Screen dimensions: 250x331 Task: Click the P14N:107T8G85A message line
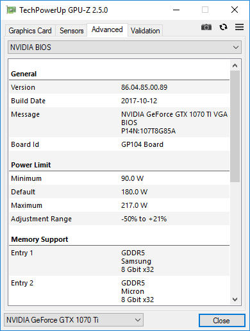[x=148, y=131]
